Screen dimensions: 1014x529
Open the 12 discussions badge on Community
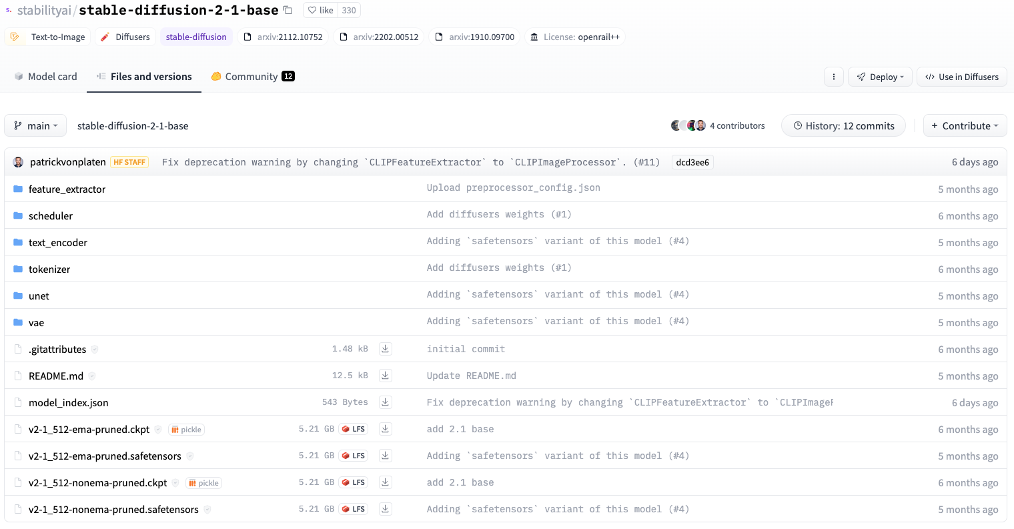288,76
